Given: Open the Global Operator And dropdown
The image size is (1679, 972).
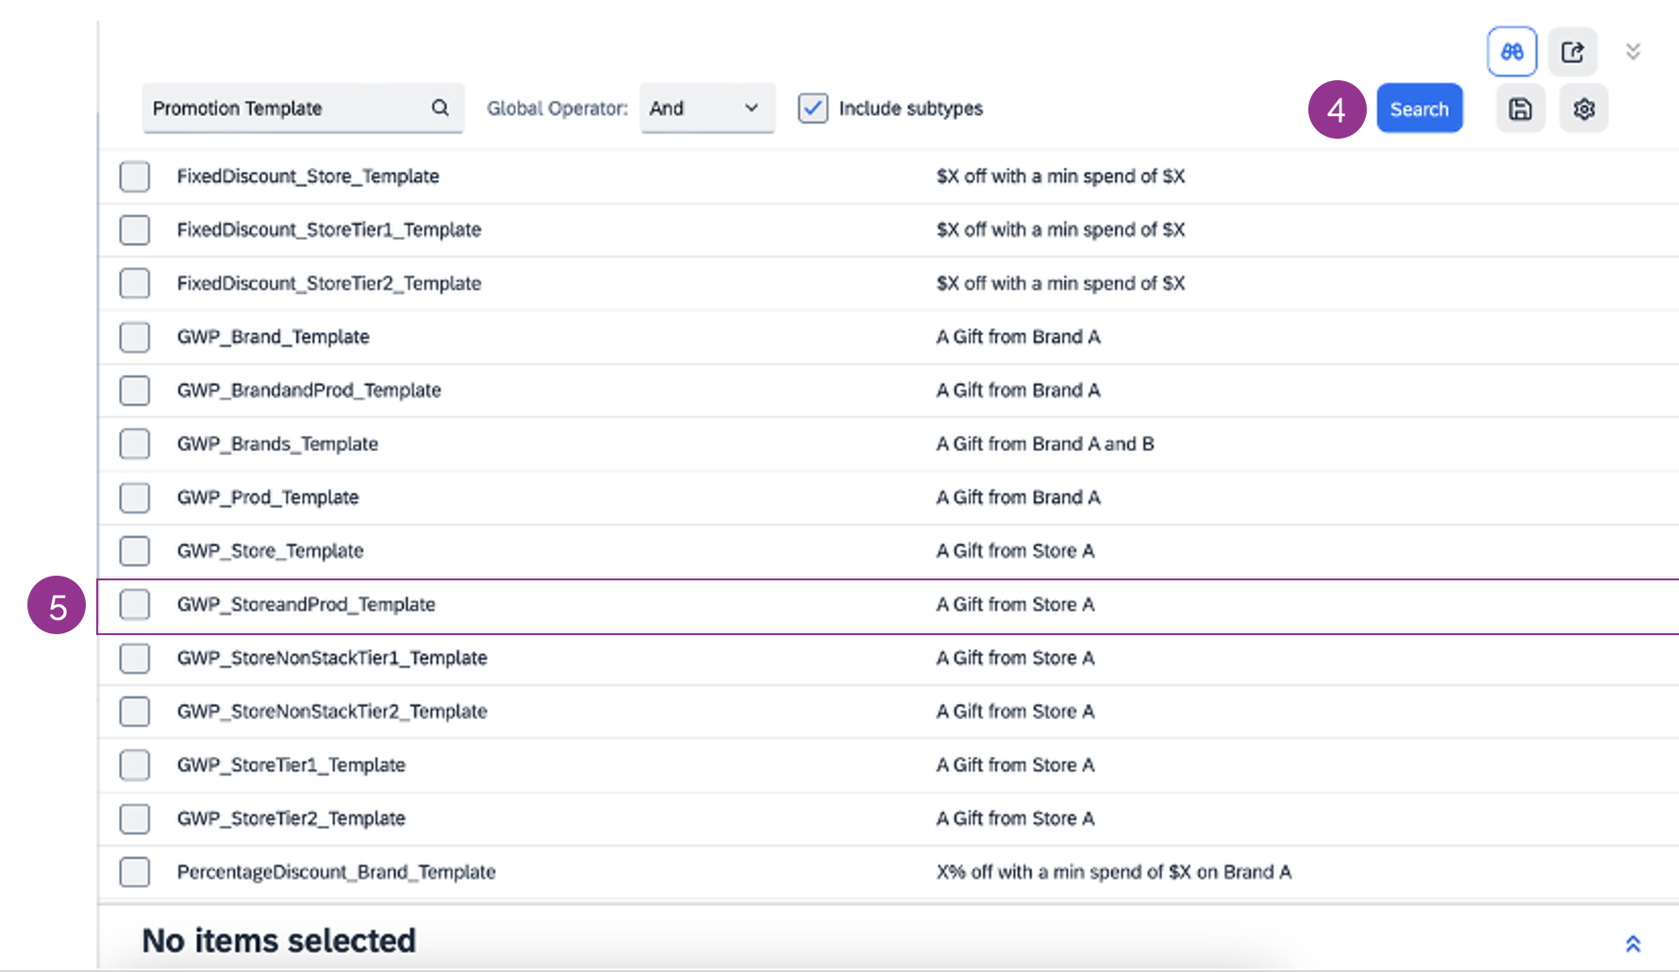Looking at the screenshot, I should click(x=707, y=109).
